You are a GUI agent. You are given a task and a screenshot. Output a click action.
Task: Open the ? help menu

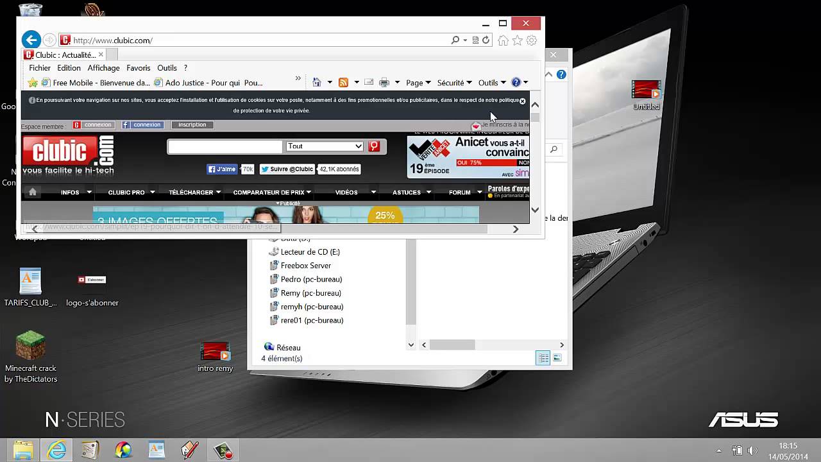tap(185, 68)
